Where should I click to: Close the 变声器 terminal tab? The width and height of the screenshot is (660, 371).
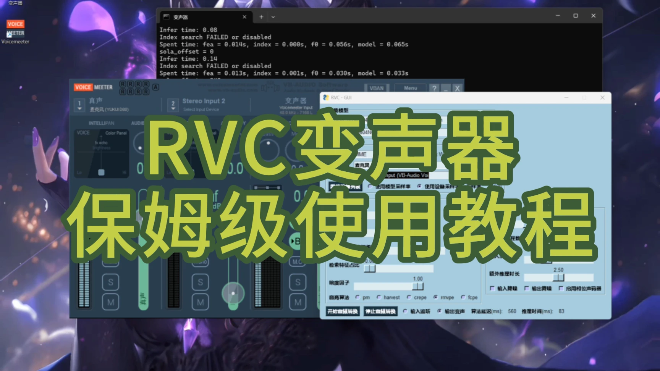[x=244, y=17]
